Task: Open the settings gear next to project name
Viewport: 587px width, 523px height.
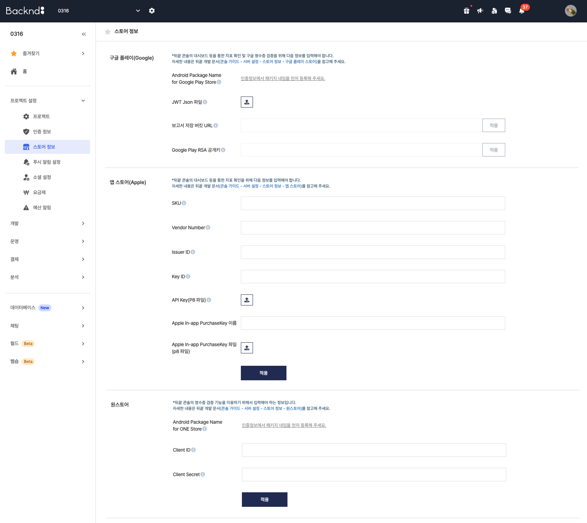Action: point(152,11)
